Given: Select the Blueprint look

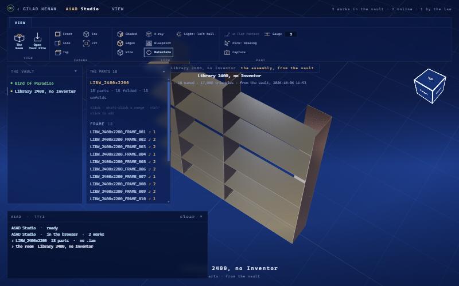Looking at the screenshot, I should [x=158, y=43].
